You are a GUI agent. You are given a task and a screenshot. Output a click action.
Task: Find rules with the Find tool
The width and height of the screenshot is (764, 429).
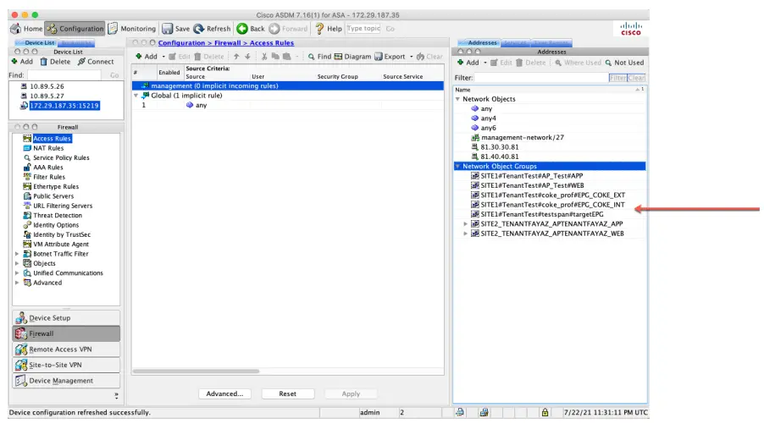(319, 57)
